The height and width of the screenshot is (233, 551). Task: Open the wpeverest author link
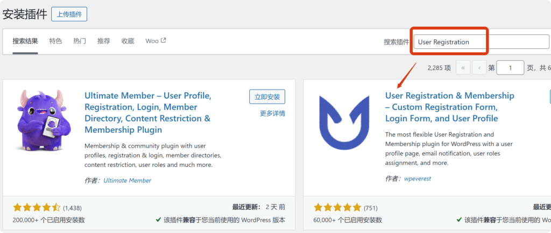pos(418,178)
